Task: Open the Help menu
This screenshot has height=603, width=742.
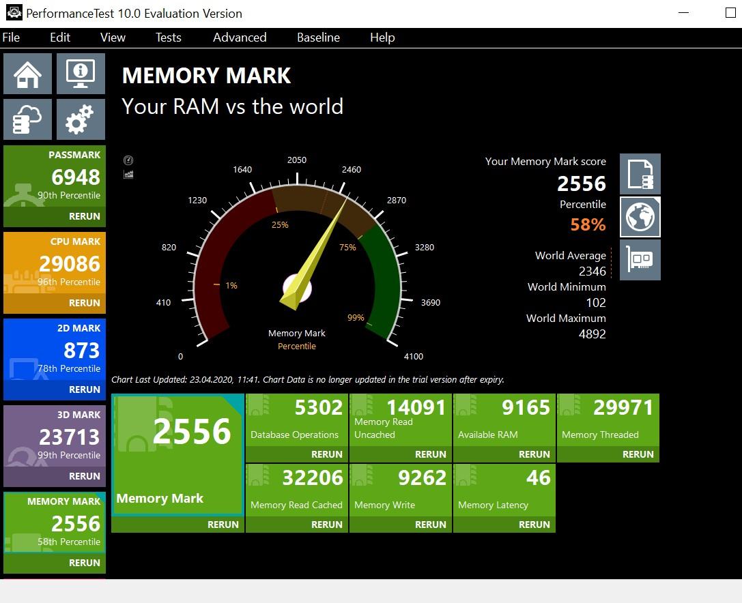Action: click(382, 38)
